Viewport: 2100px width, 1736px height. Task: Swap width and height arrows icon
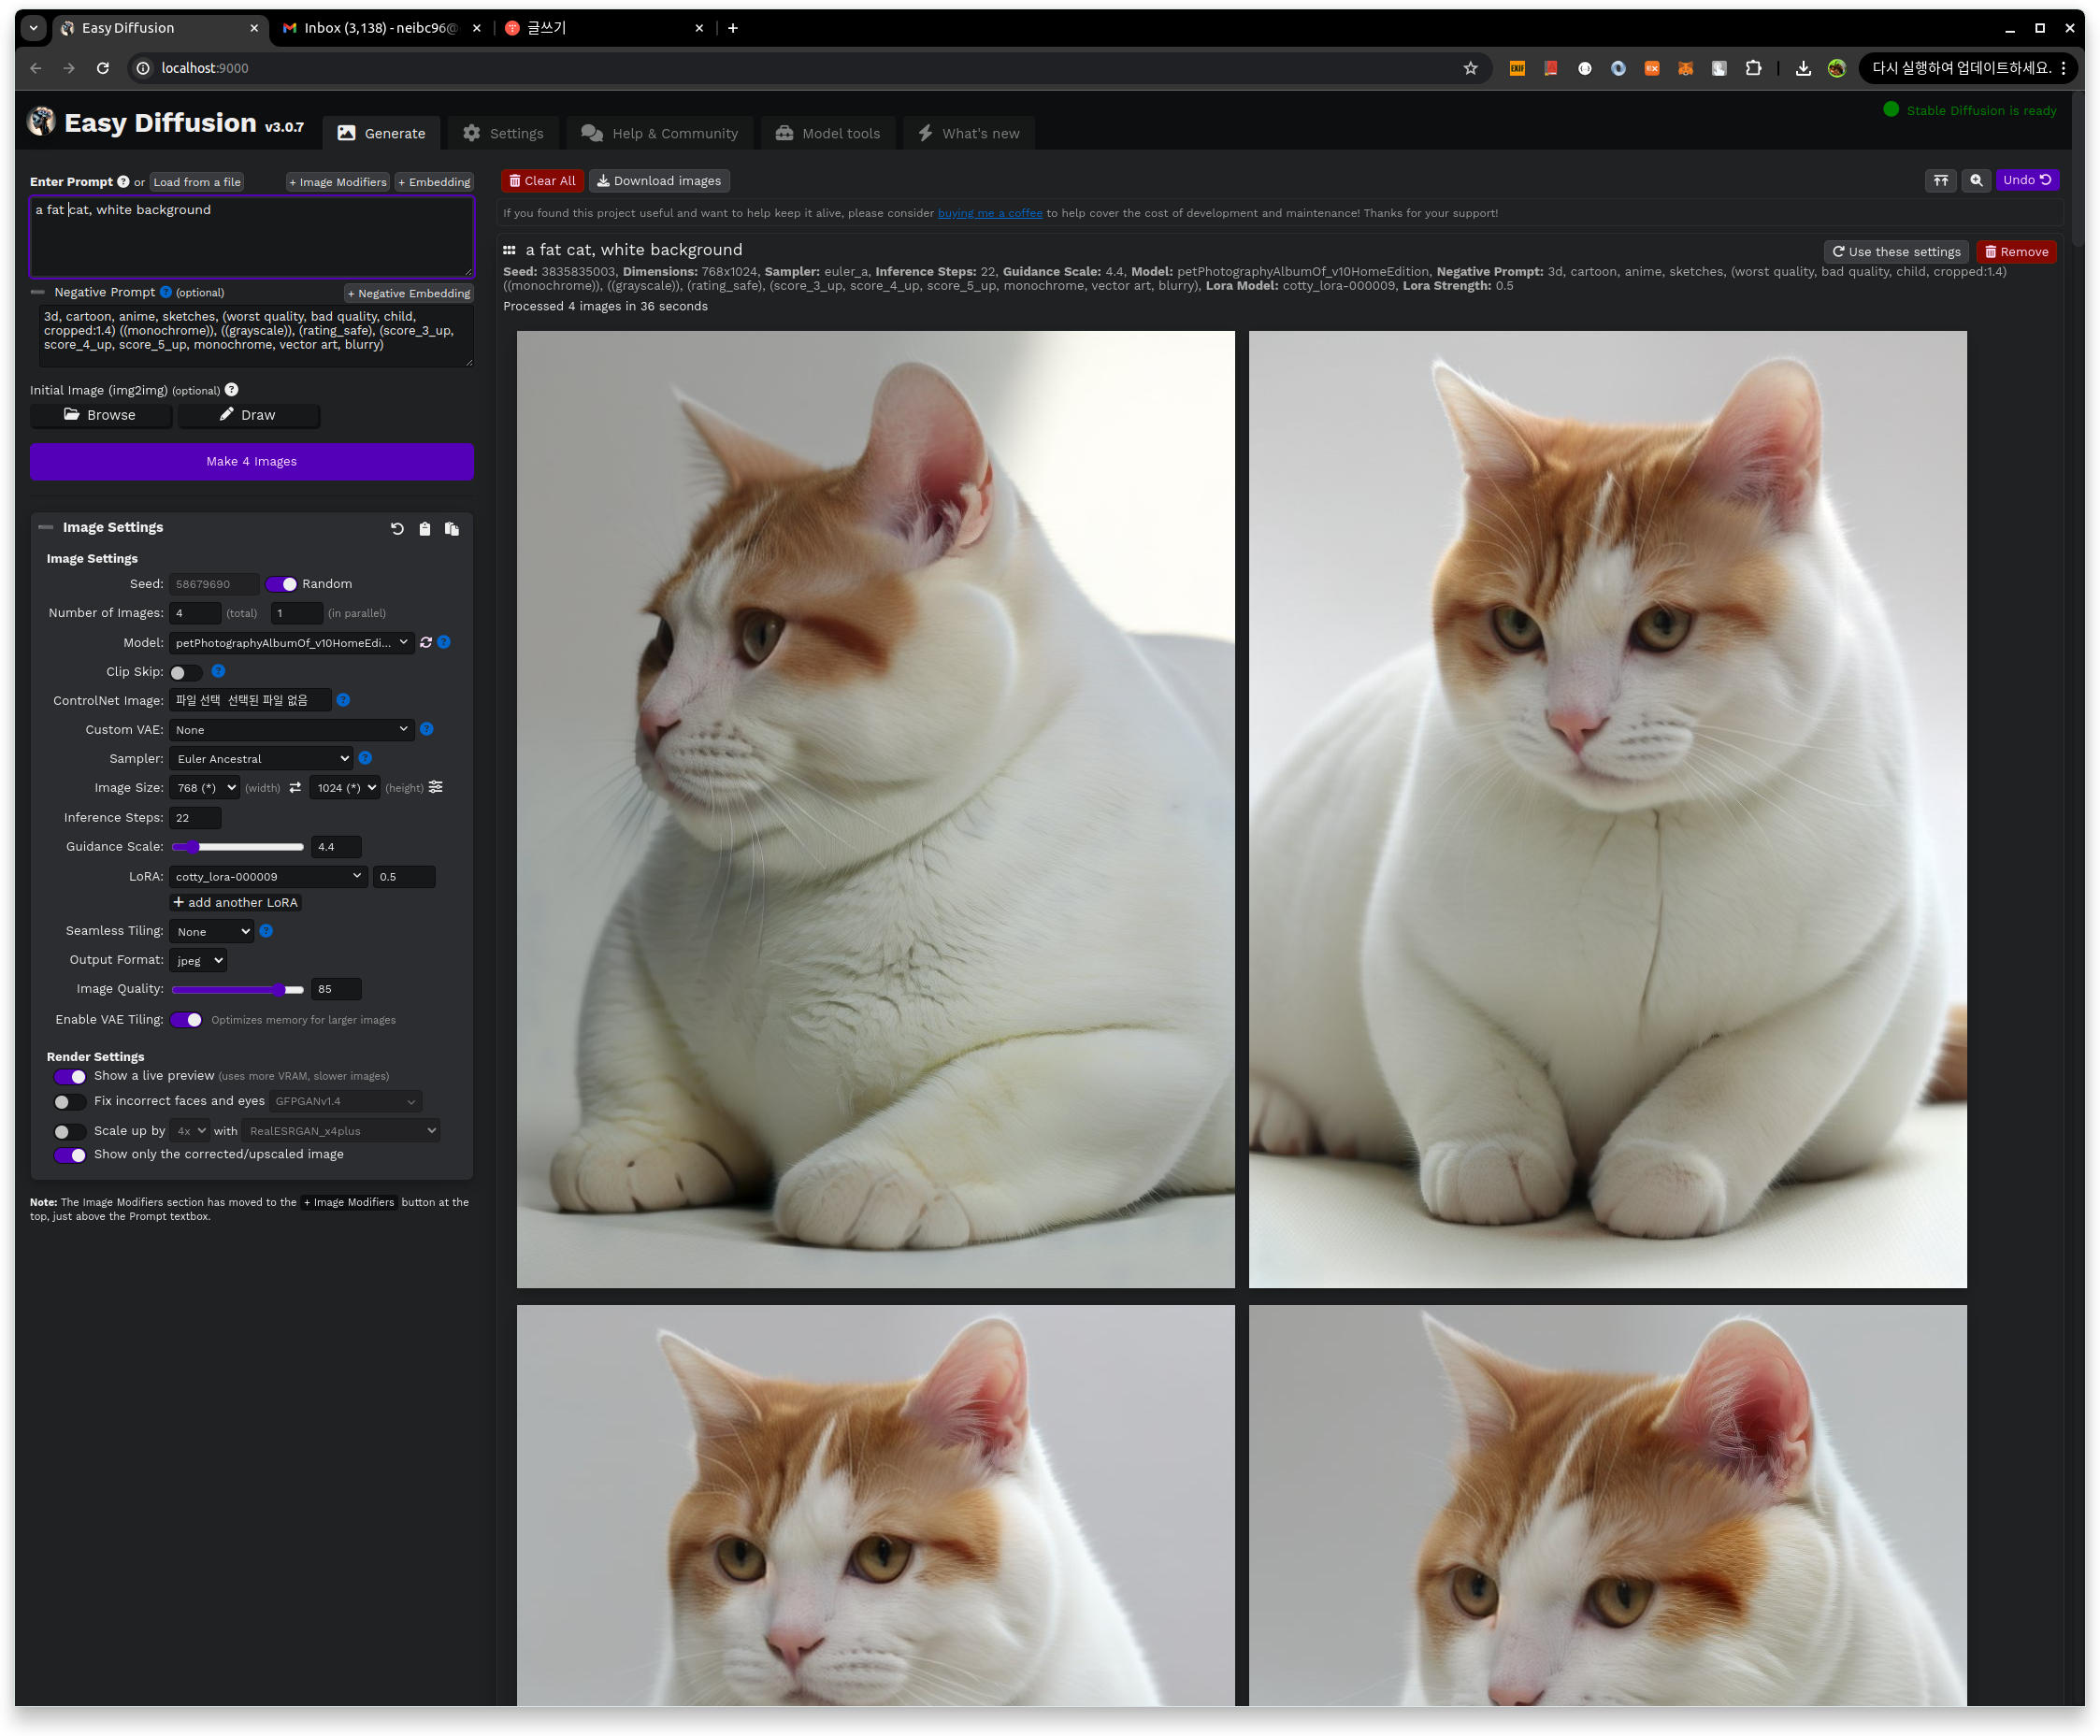(x=295, y=788)
